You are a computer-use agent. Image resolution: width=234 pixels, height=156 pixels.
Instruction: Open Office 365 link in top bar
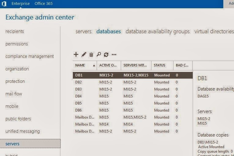point(43,4)
